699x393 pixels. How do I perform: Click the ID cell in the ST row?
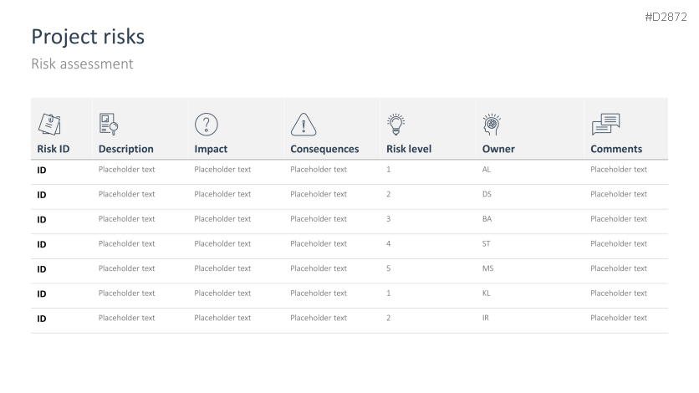coord(42,244)
